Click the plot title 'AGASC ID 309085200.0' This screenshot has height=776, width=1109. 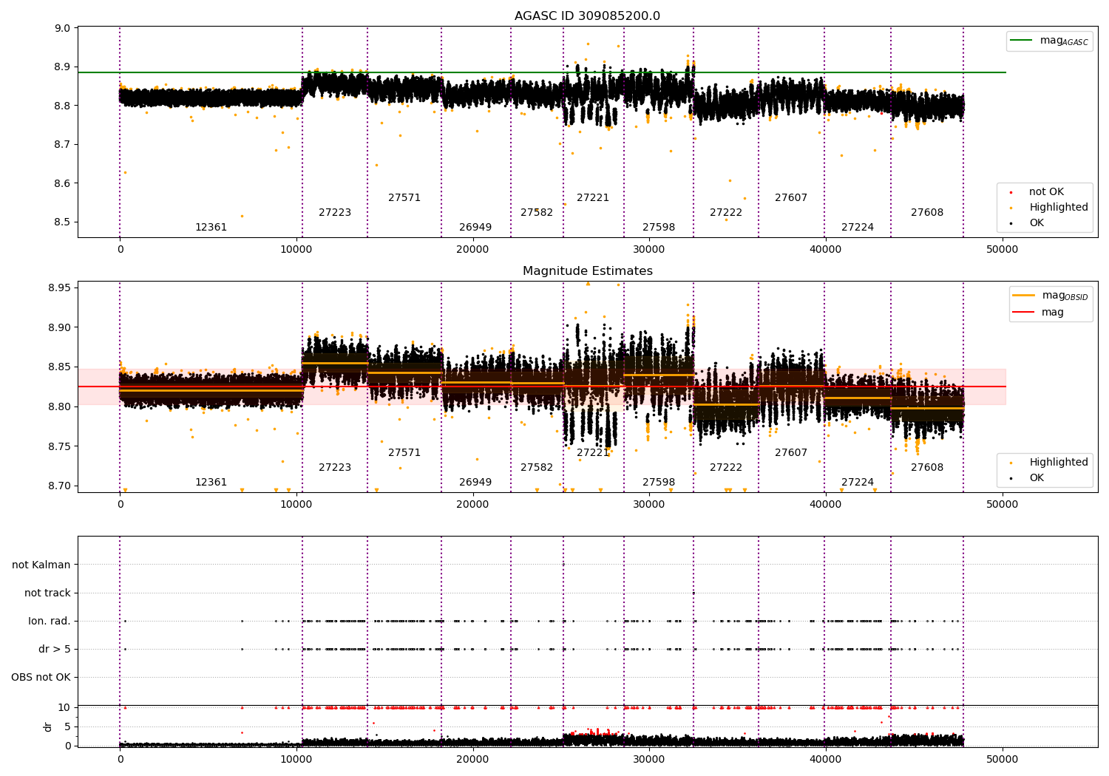(x=587, y=16)
